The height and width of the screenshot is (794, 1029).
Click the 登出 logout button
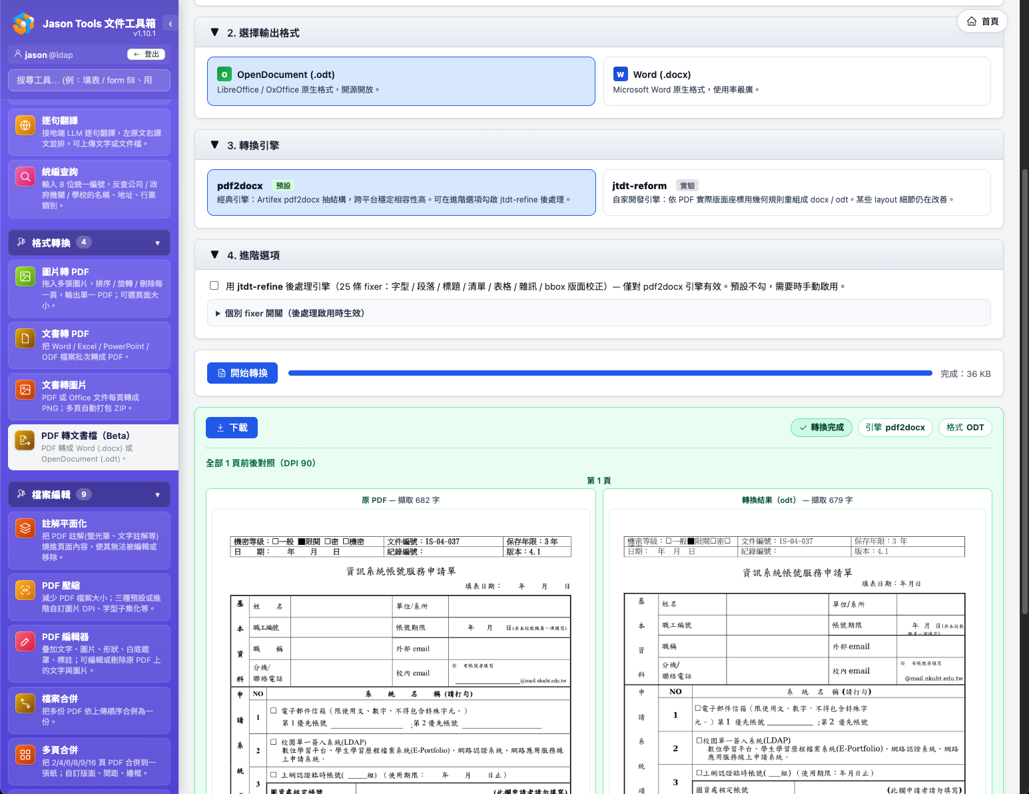pyautogui.click(x=146, y=54)
